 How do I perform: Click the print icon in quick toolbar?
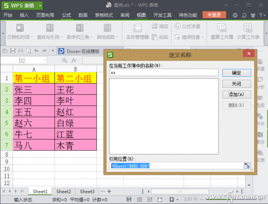(21, 51)
